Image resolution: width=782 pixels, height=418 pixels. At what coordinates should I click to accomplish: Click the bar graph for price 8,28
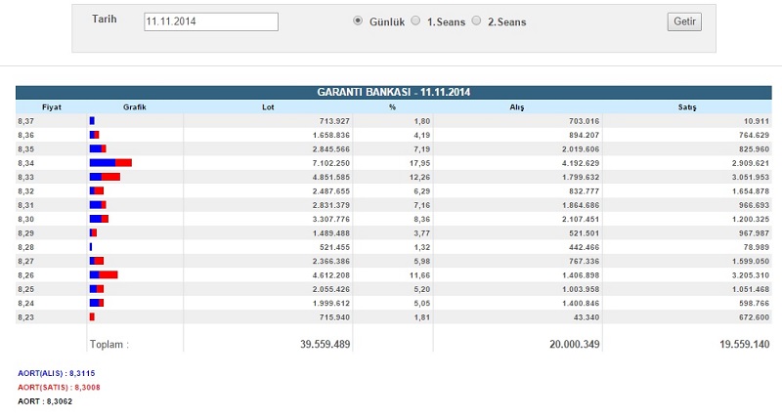click(x=91, y=247)
